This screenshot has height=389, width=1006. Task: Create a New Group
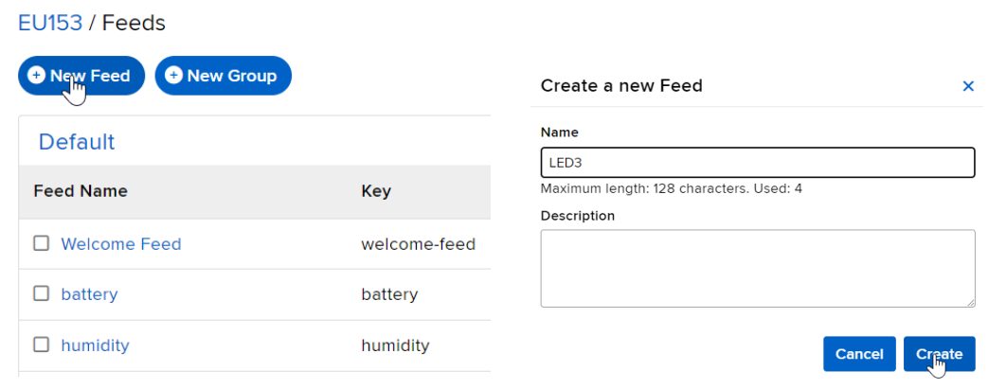tap(224, 76)
